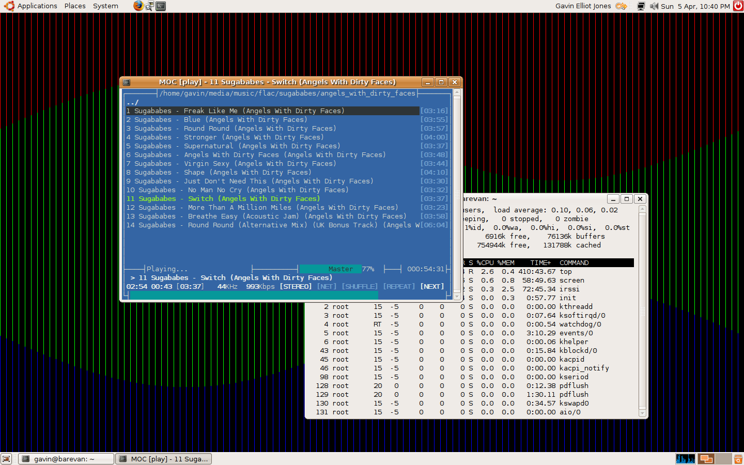Close the barevan terminal window
This screenshot has width=744, height=465.
[x=640, y=199]
